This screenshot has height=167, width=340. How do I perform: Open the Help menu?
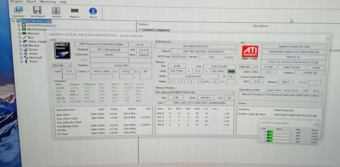click(x=63, y=2)
